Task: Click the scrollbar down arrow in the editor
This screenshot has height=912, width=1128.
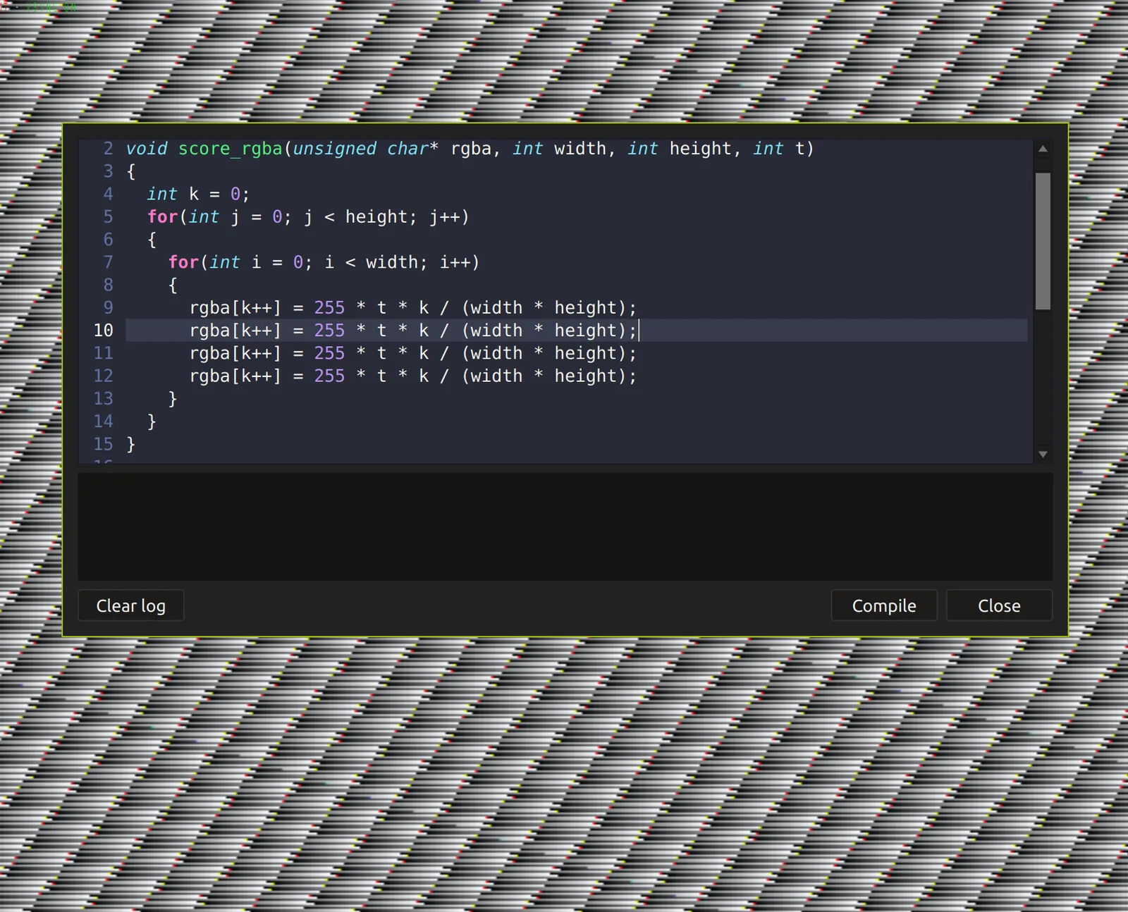Action: 1043,455
